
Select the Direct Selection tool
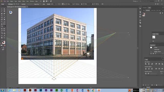click(x=4, y=9)
